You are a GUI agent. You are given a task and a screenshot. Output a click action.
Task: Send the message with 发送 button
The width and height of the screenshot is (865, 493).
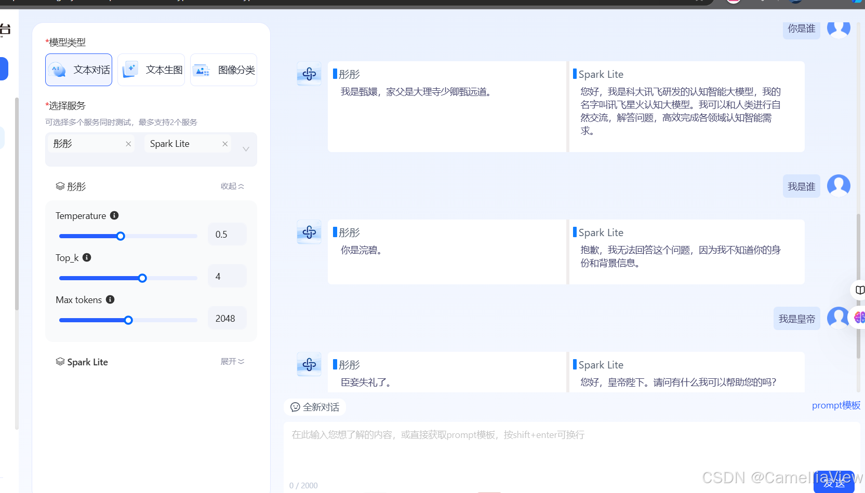tap(834, 482)
